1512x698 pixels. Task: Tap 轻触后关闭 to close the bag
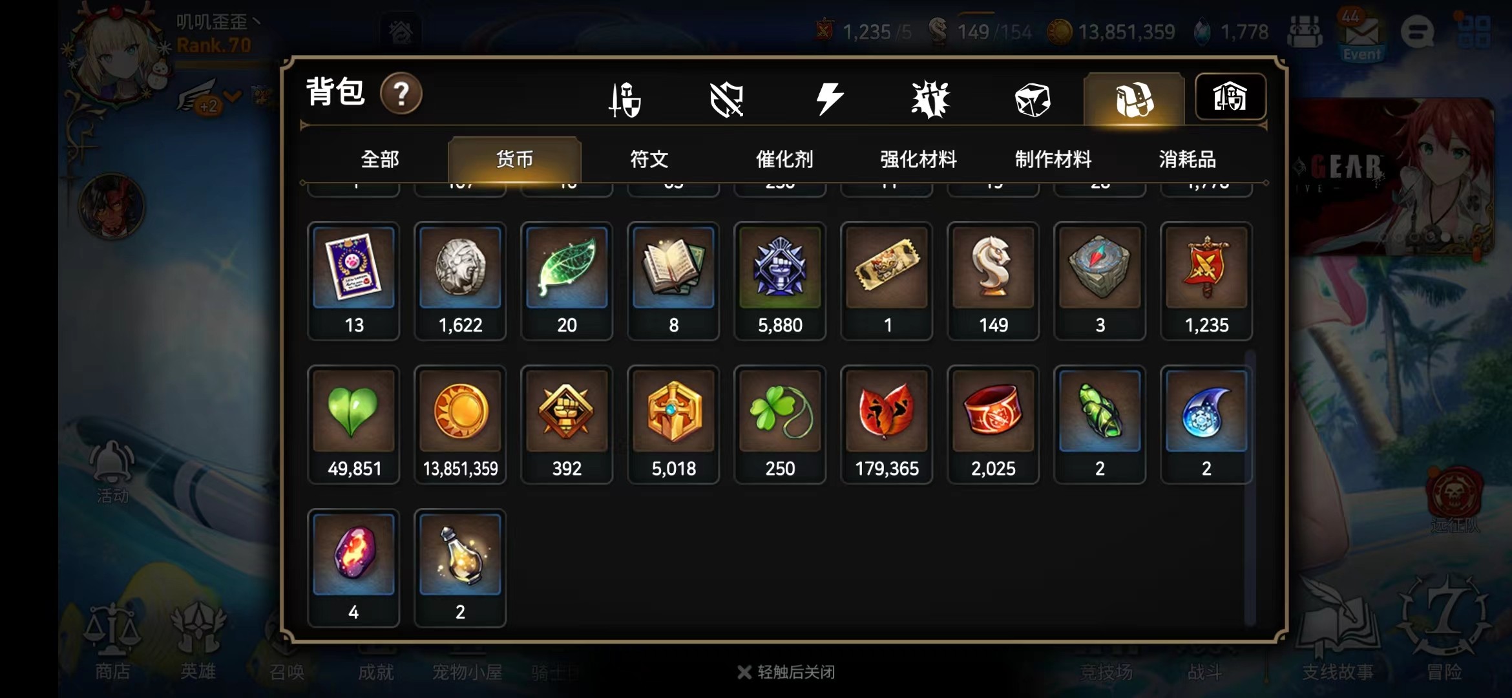click(786, 672)
